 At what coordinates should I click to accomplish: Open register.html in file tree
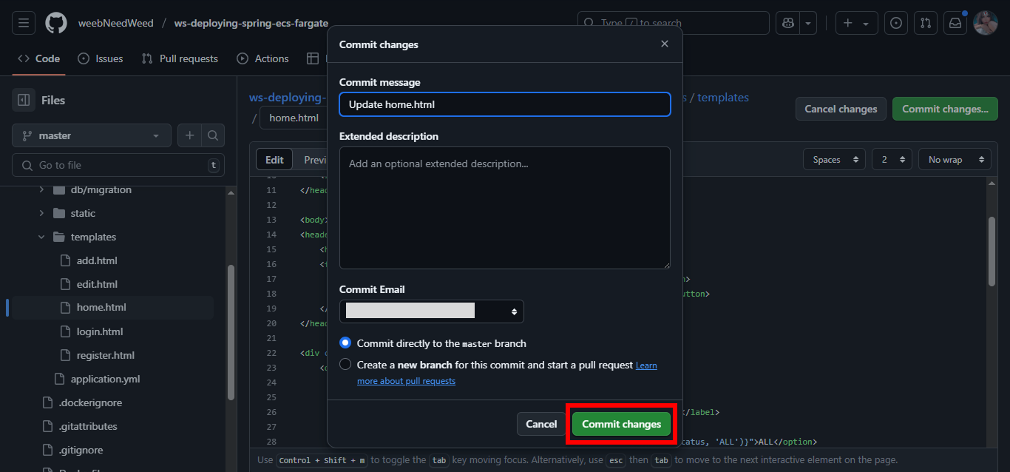106,355
